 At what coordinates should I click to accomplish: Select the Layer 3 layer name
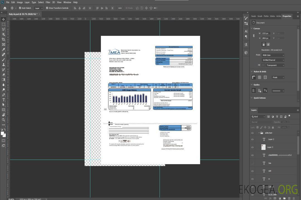coord(270,147)
